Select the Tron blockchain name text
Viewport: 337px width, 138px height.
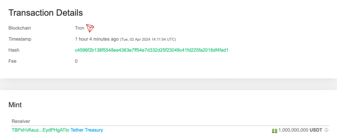(79, 28)
